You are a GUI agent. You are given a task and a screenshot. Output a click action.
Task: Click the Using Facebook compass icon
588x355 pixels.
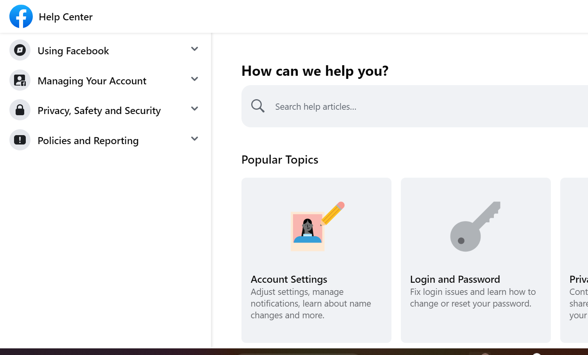click(20, 50)
